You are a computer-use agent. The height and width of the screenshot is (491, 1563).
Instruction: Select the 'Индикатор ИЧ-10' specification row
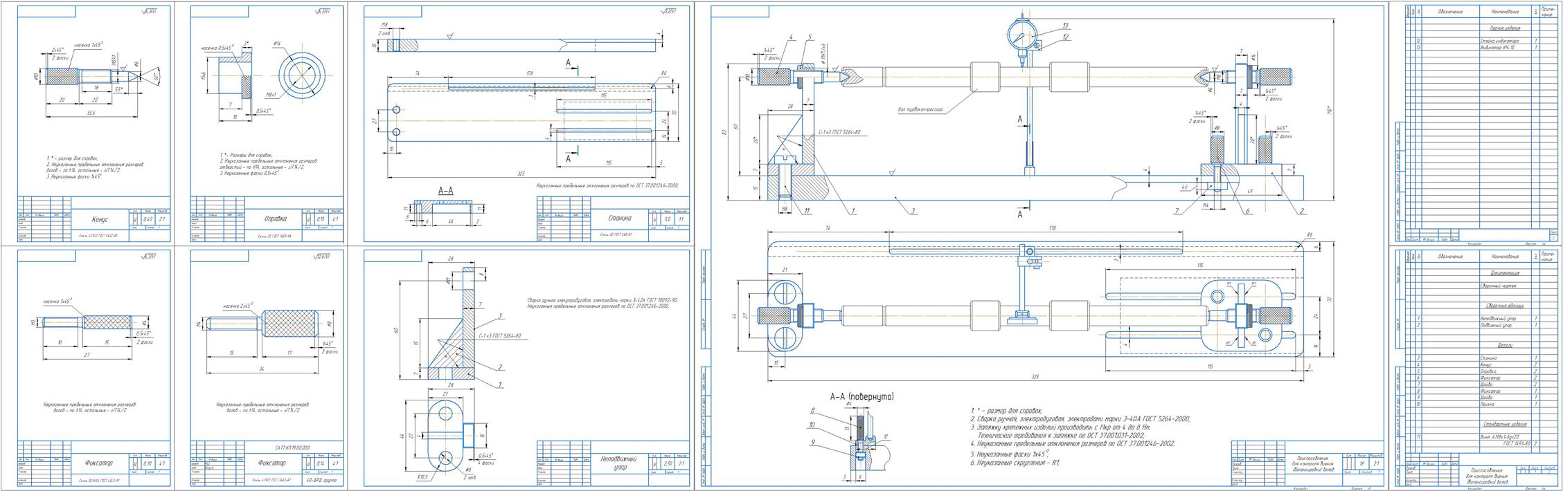(1482, 47)
